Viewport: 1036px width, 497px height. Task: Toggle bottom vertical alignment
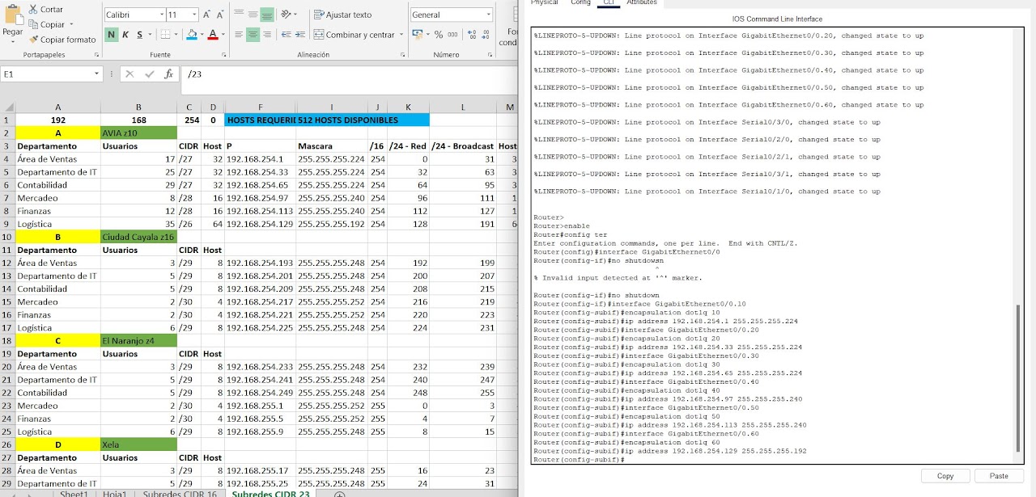267,15
